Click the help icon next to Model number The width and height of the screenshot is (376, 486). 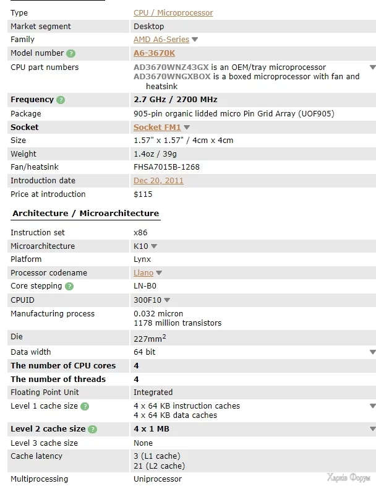click(71, 54)
